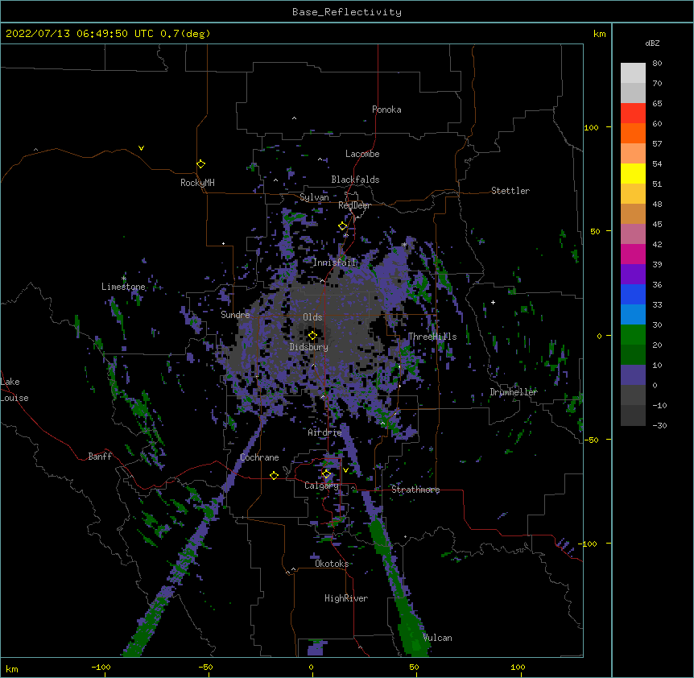Click the Vulcan city label
The image size is (694, 678).
click(437, 638)
